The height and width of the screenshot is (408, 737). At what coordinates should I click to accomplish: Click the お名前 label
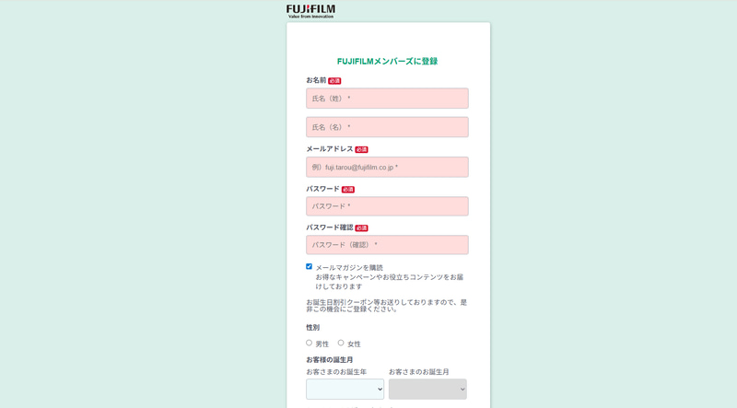tap(316, 80)
